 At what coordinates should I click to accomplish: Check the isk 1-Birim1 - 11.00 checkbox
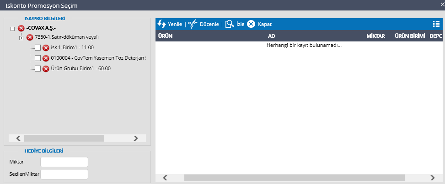tap(38, 48)
